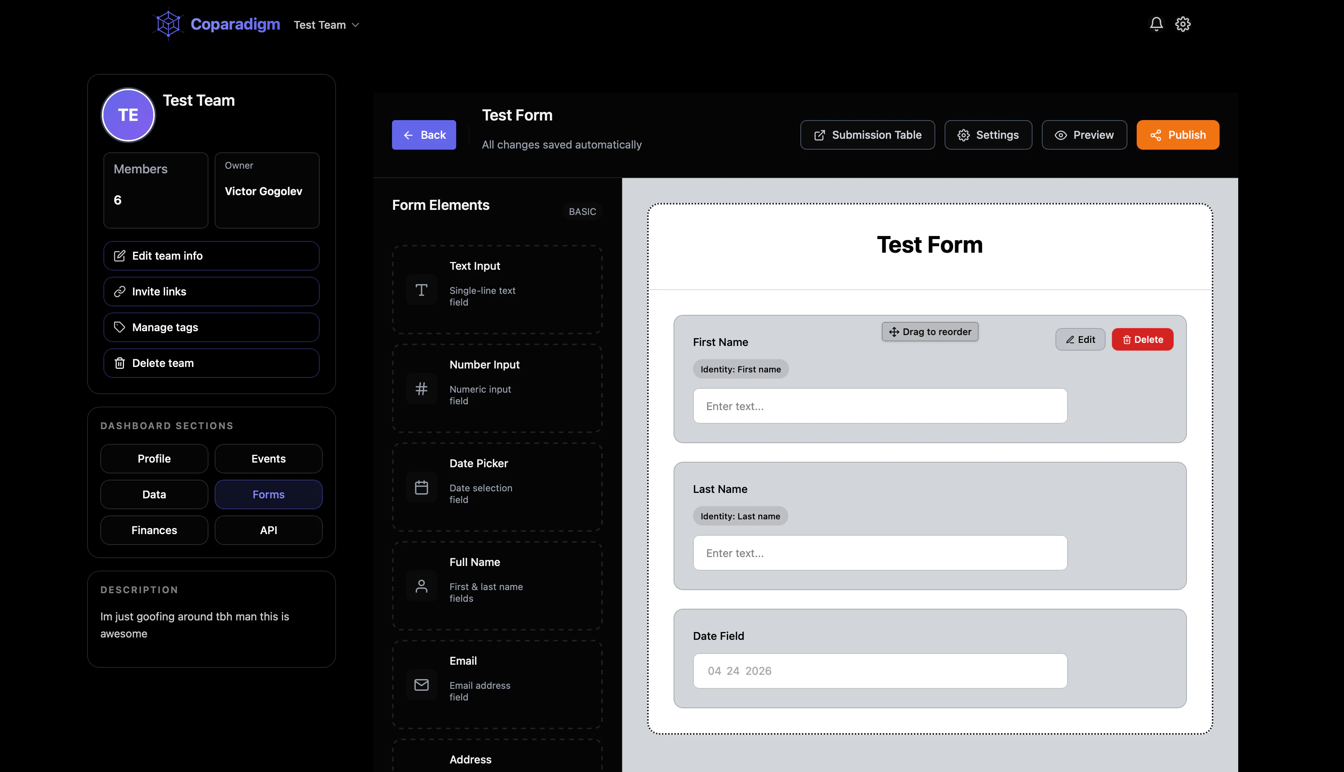Click Delete team
Screen dimensions: 1344x772
pyautogui.click(x=211, y=363)
